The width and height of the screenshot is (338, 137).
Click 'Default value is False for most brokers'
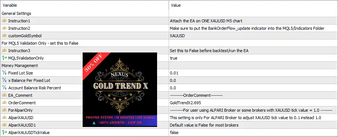pyautogui.click(x=204, y=125)
